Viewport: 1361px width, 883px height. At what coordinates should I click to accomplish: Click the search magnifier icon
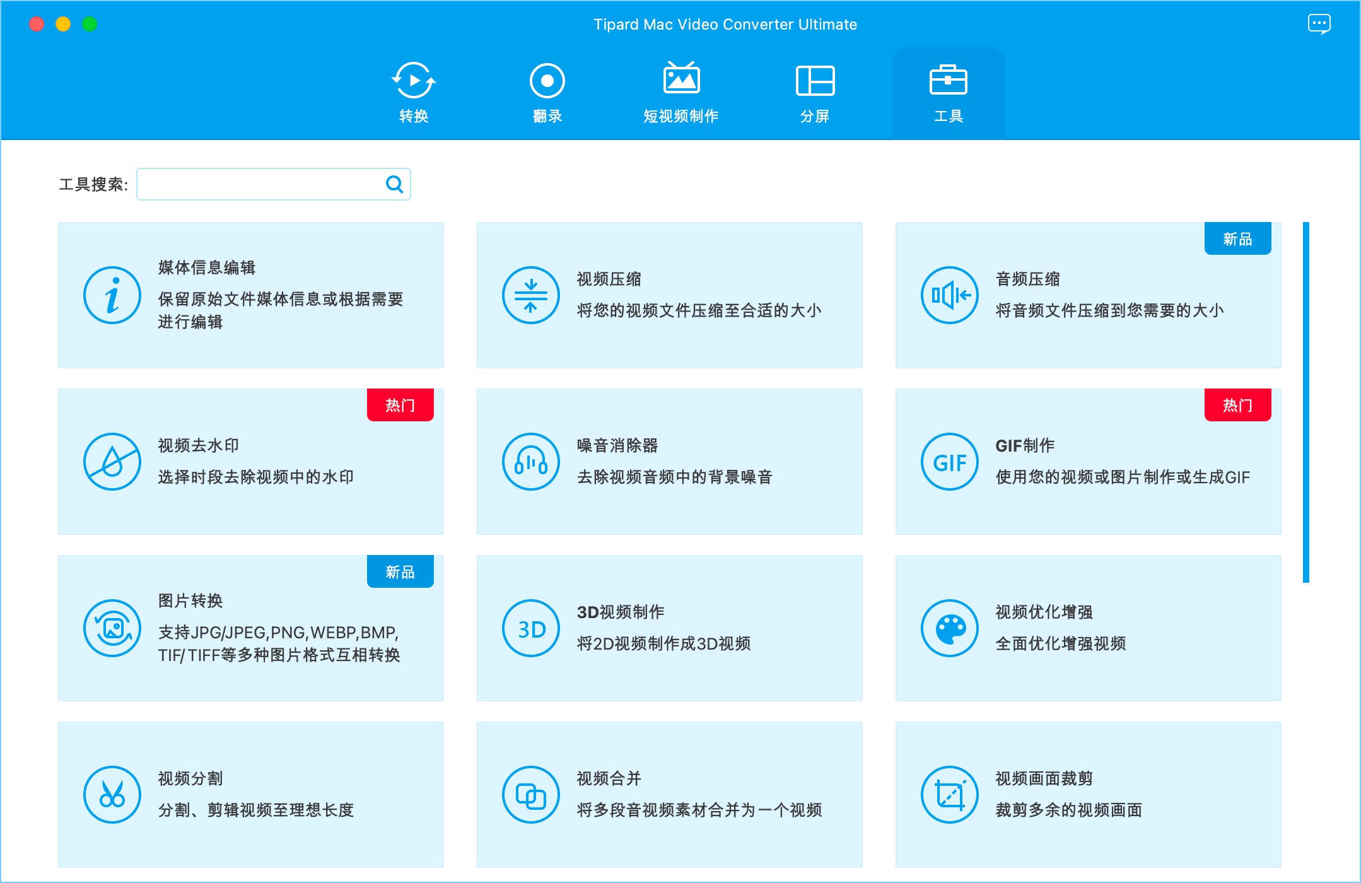(394, 184)
